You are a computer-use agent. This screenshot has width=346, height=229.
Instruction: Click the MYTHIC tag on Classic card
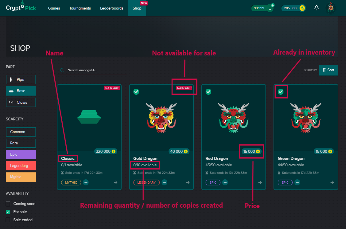point(71,183)
